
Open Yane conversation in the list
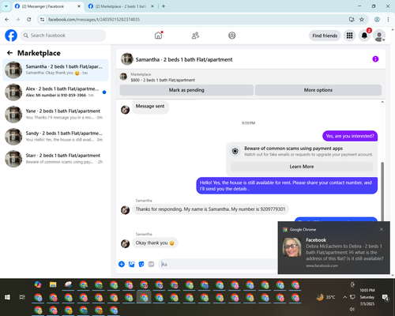tap(55, 114)
